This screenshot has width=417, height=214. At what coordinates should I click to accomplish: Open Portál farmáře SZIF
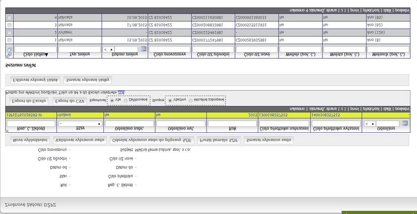pos(219,140)
